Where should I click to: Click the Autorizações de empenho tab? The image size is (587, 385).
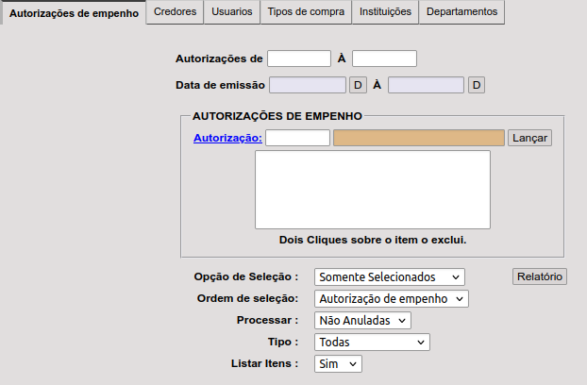click(x=74, y=13)
